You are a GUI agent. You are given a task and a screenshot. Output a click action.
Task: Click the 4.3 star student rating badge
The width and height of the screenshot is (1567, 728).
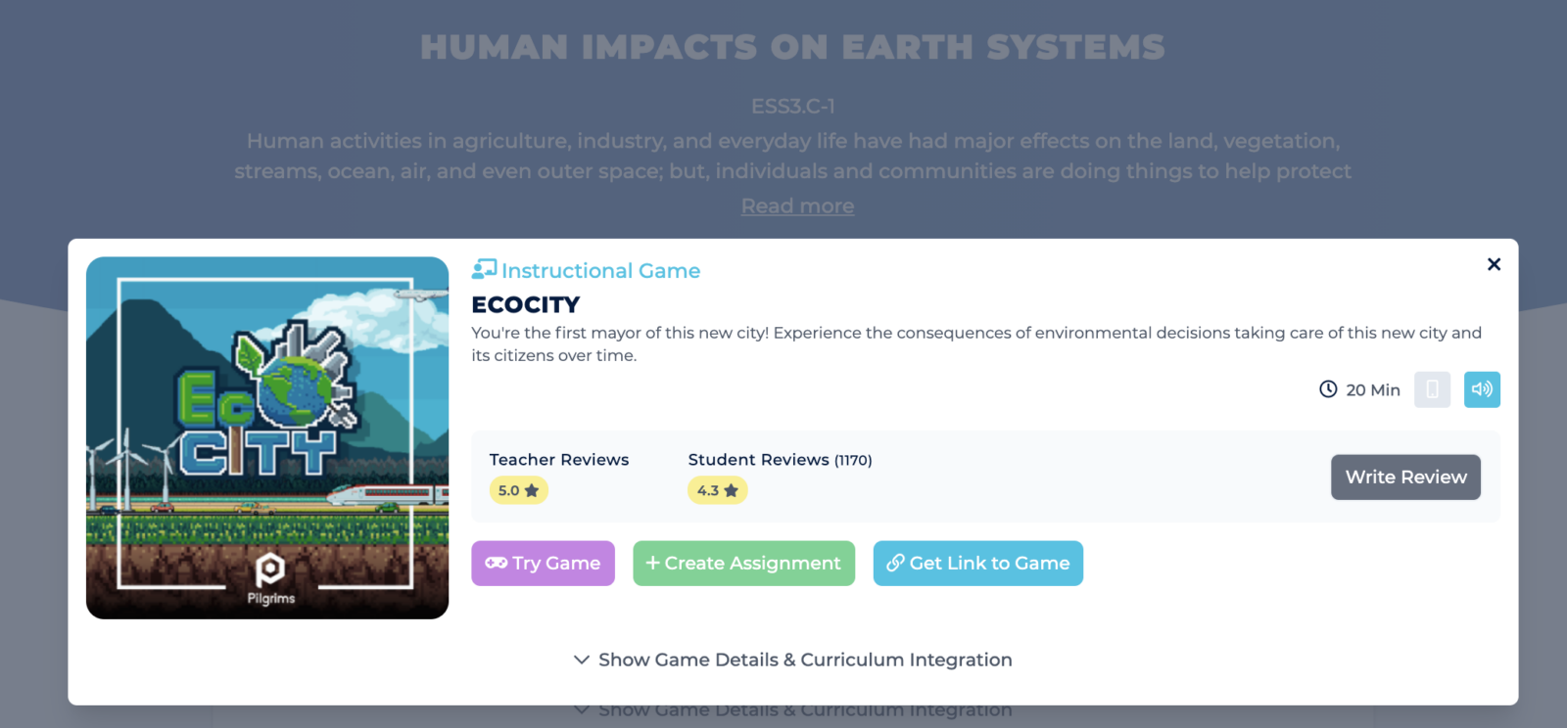coord(717,490)
